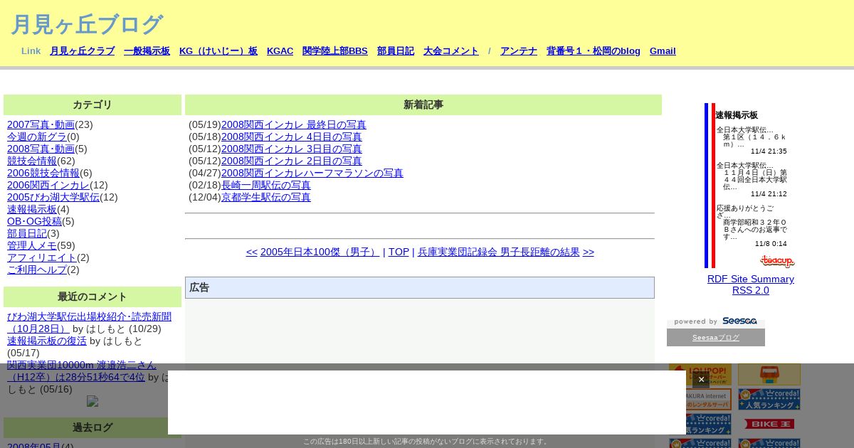Click the 速報掲示板 widget heading

pyautogui.click(x=737, y=115)
